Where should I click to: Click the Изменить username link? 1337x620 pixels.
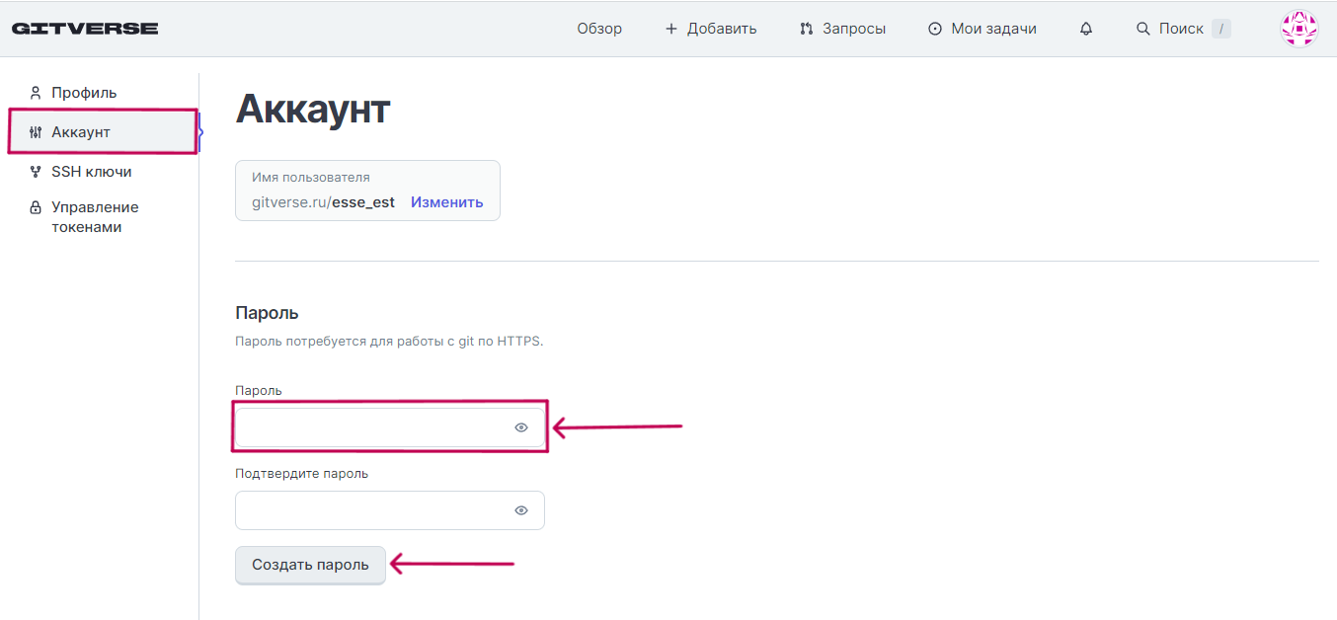coord(447,202)
